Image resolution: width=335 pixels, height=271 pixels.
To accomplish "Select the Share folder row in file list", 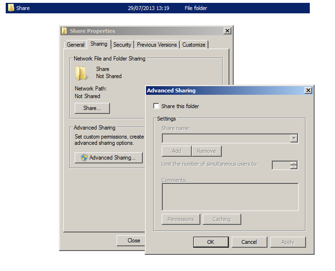I will pyautogui.click(x=157, y=8).
